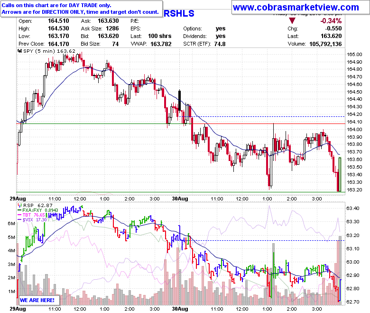
Task: Click the 63.00 lower axis label
Action: coord(353,262)
